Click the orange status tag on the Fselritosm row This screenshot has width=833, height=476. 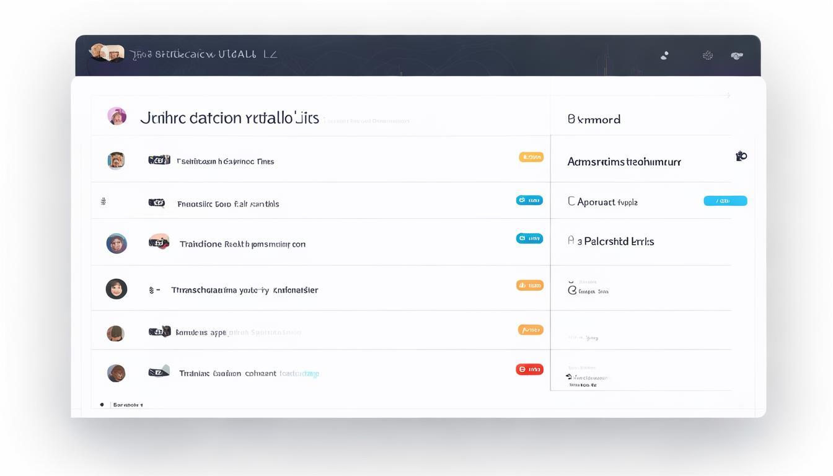(531, 157)
